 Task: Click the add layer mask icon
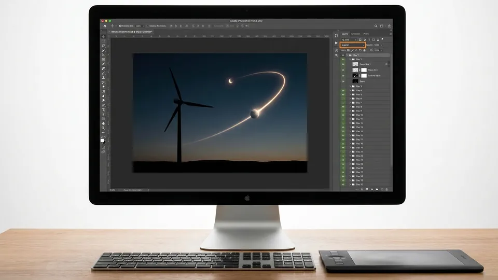click(367, 190)
